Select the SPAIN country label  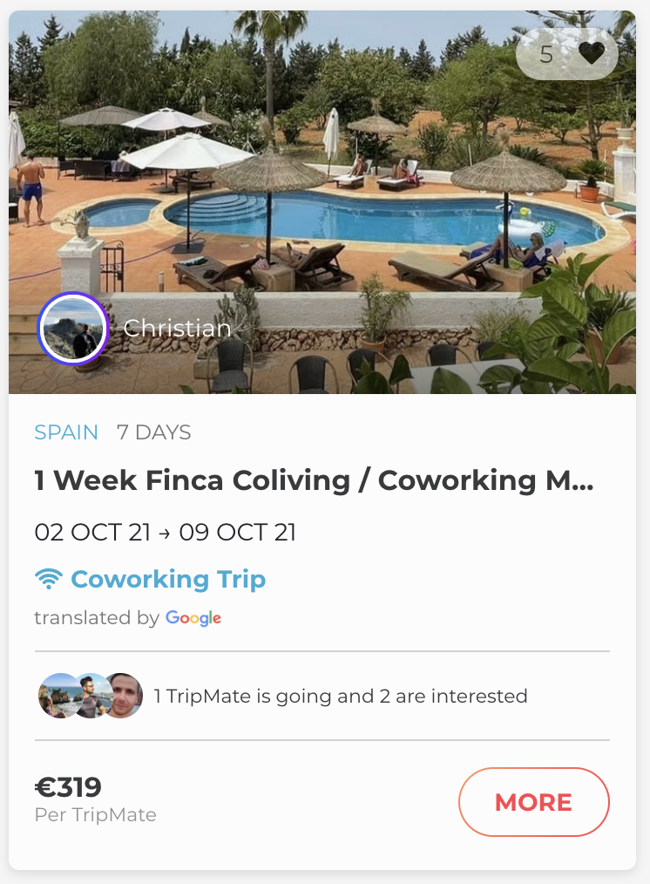click(x=66, y=432)
